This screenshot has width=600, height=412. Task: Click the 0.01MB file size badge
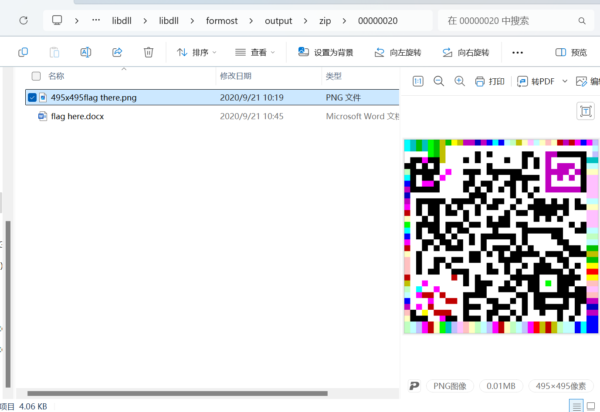501,386
